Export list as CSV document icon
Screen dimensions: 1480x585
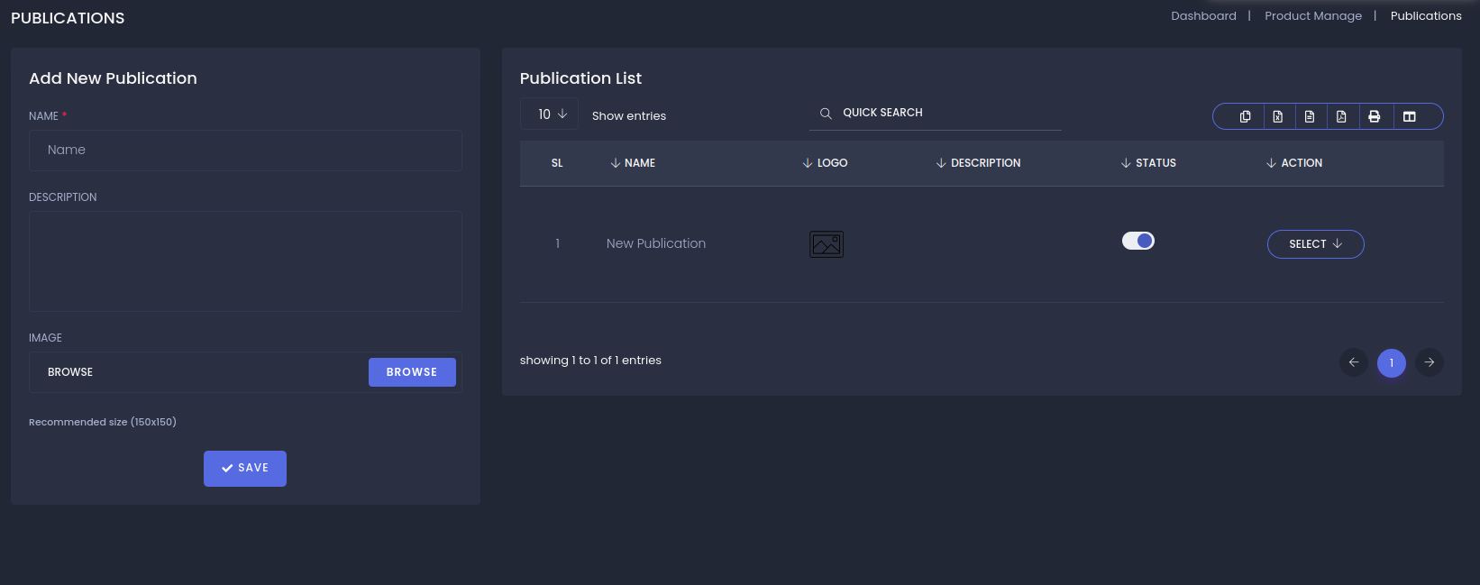pos(1310,116)
